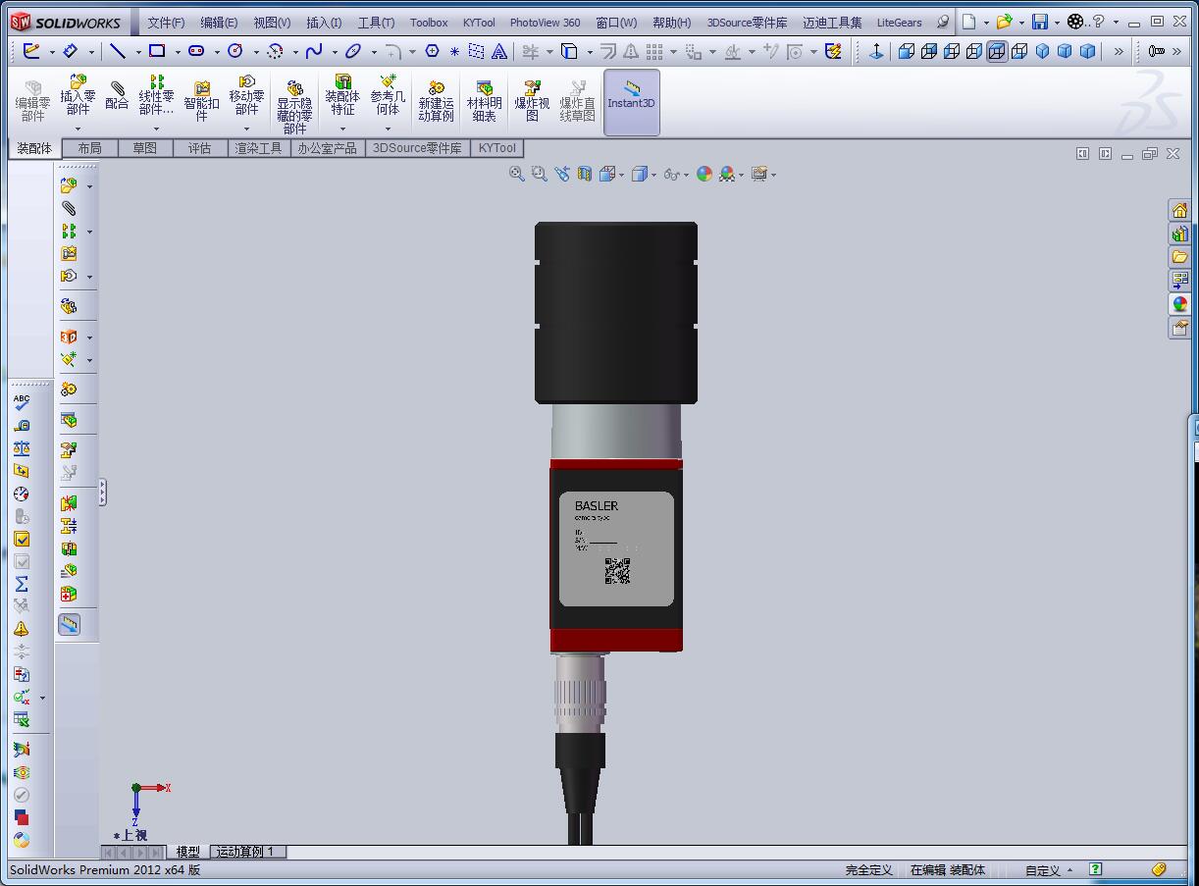Expand Linear Component Pattern dropdown arrow
The width and height of the screenshot is (1199, 886).
[x=156, y=129]
